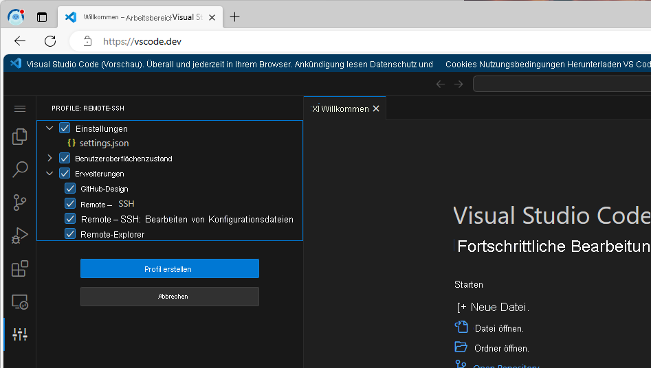
Task: Click the Abbrechen button
Action: [169, 296]
